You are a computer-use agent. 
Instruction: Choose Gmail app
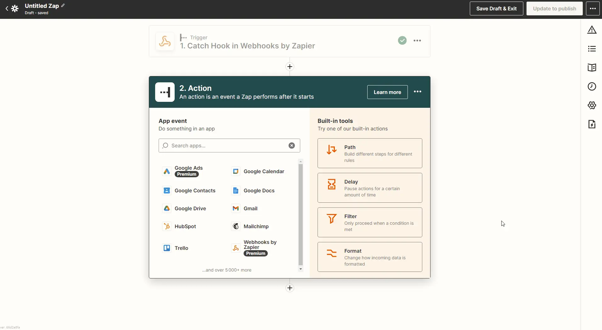tap(245, 208)
